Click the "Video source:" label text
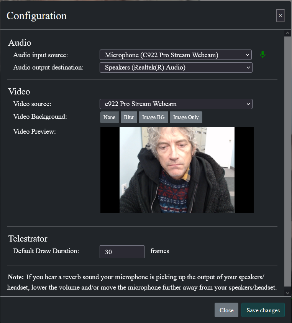The image size is (292, 323). 32,104
